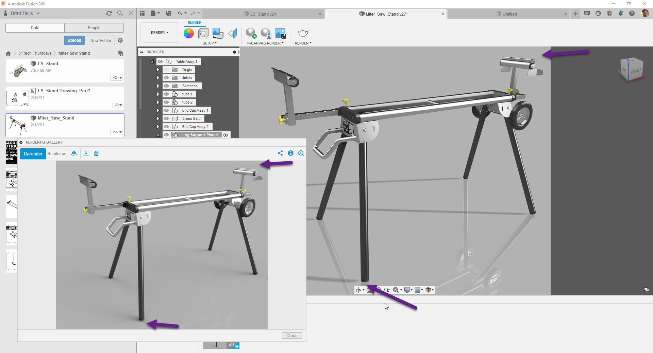This screenshot has width=653, height=353.
Task: Share the render from the gallery
Action: [x=280, y=153]
